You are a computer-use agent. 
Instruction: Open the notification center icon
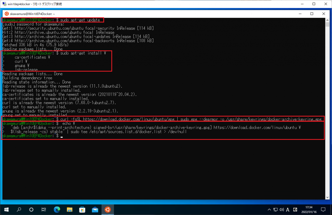coord(323,210)
